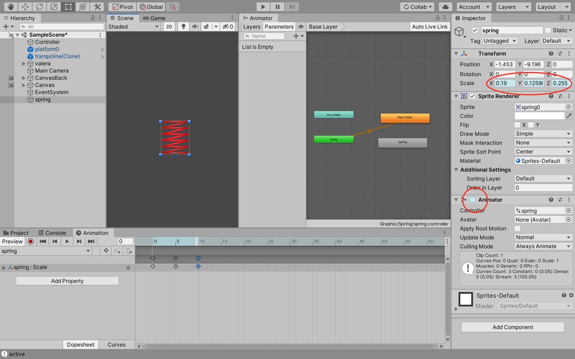
Task: Pick color with the eyedropper icon
Action: pos(569,116)
